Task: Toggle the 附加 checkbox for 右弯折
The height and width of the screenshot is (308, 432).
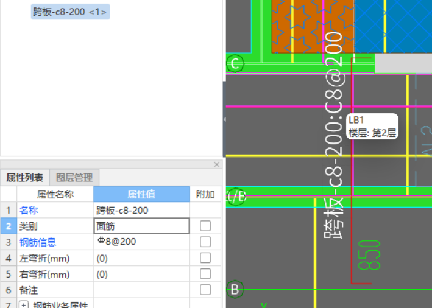Action: click(205, 274)
